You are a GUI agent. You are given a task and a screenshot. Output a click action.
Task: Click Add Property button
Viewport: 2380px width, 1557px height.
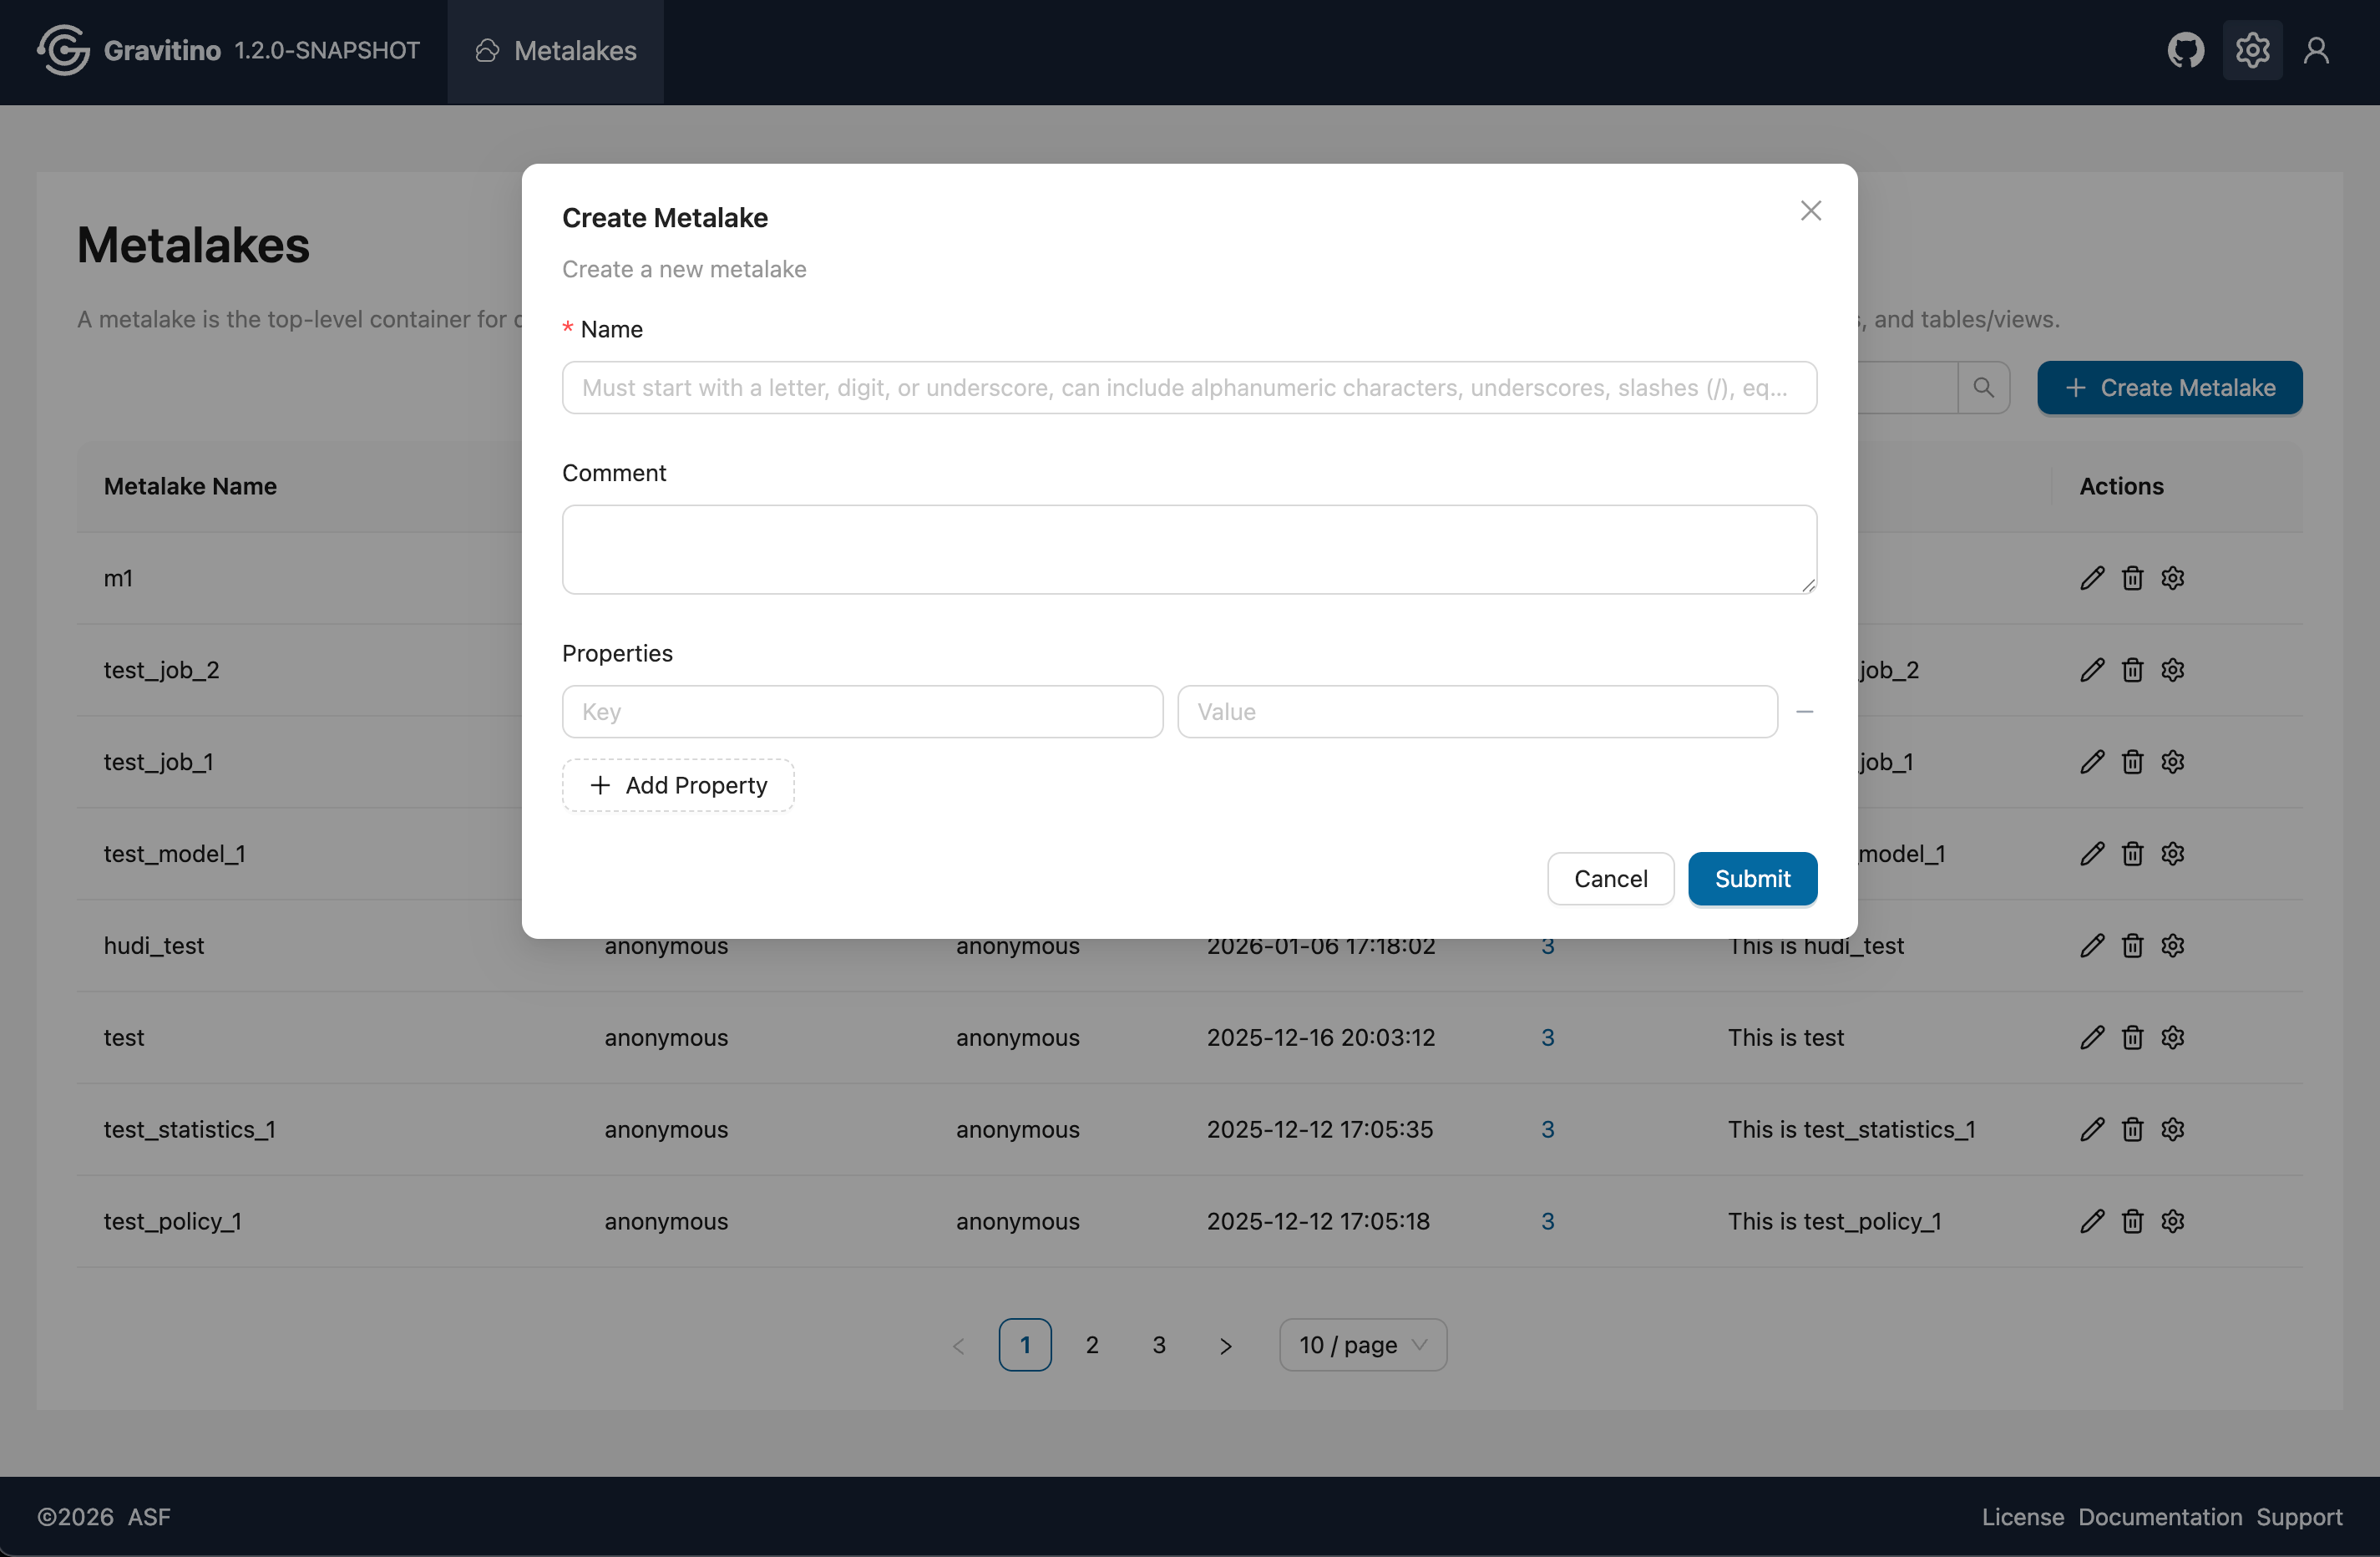click(x=678, y=786)
